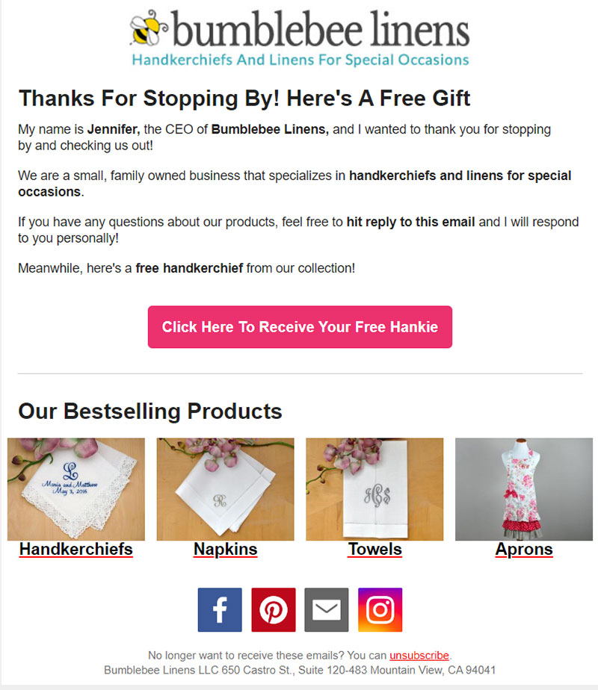Open the Facebook social icon
The height and width of the screenshot is (690, 598).
click(220, 609)
